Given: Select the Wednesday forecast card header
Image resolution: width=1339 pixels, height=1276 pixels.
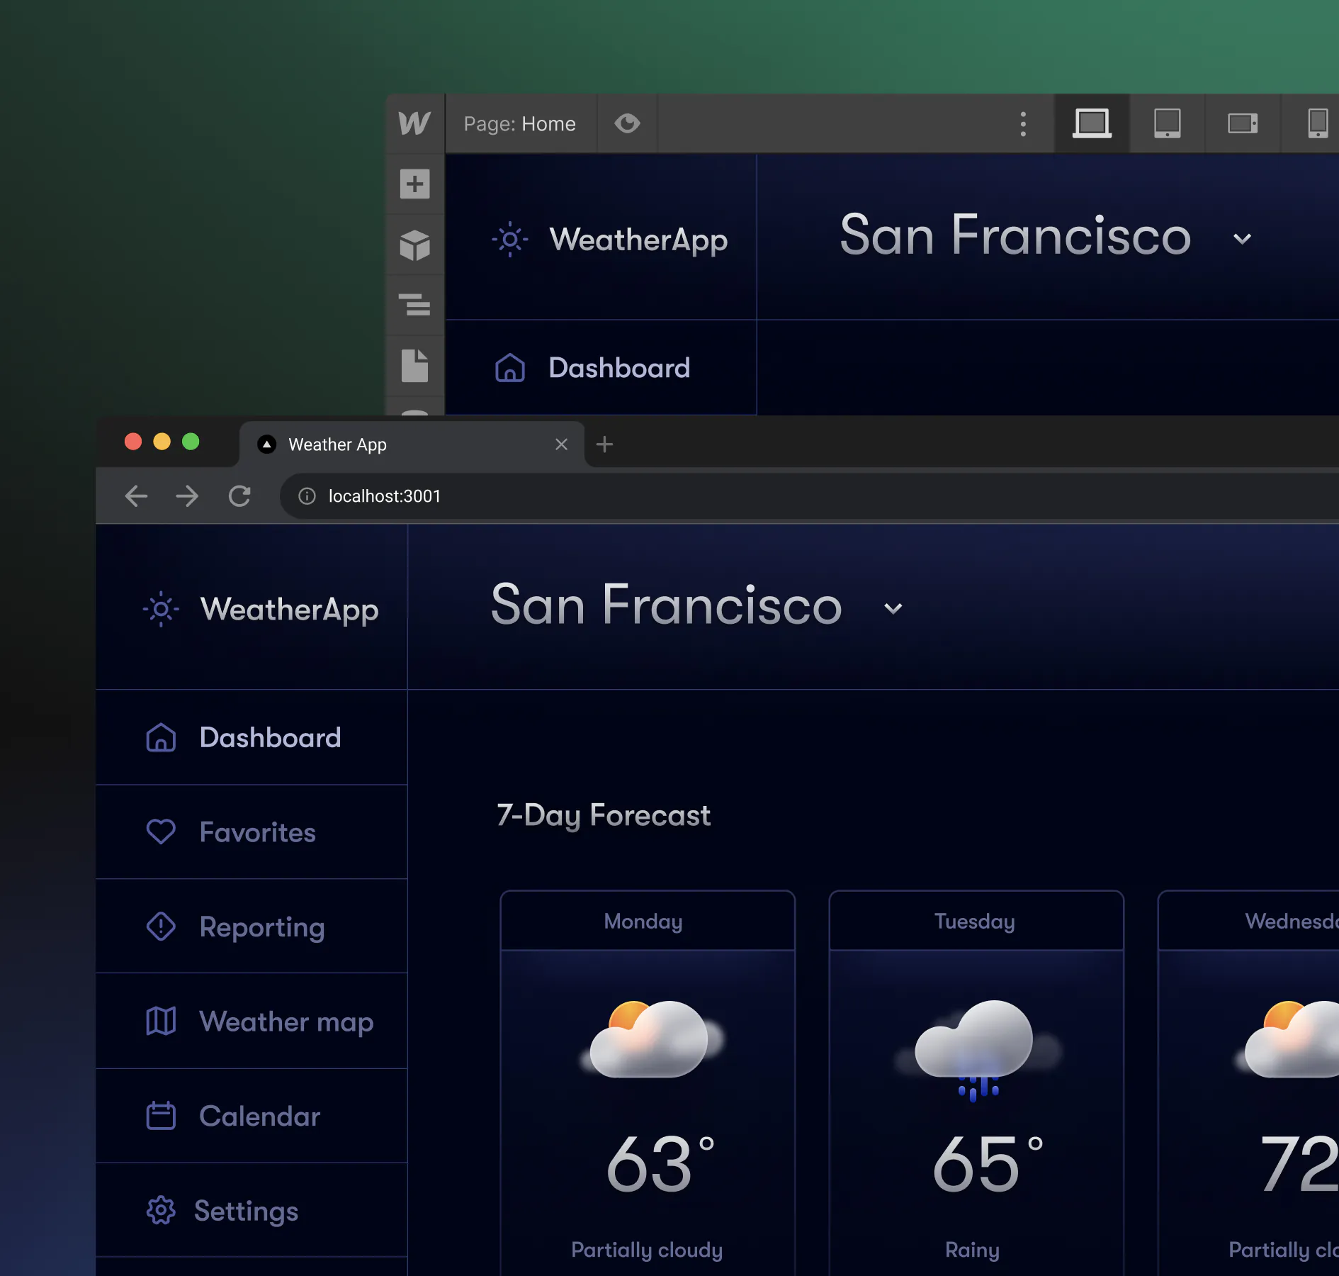Looking at the screenshot, I should tap(1248, 921).
